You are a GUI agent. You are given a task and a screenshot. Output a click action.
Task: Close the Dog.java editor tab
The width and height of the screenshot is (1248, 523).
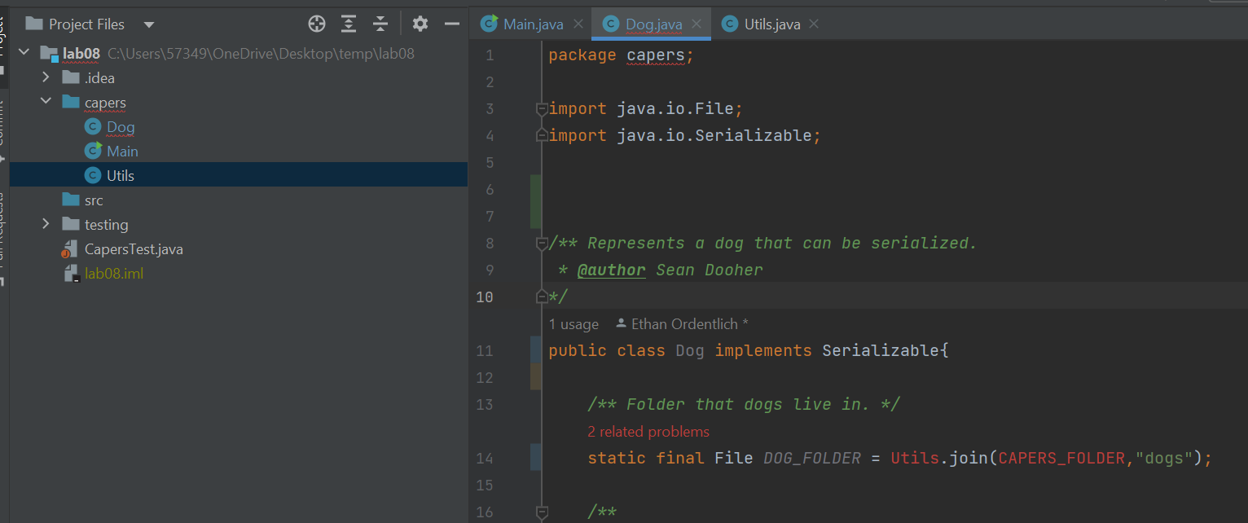click(x=697, y=24)
